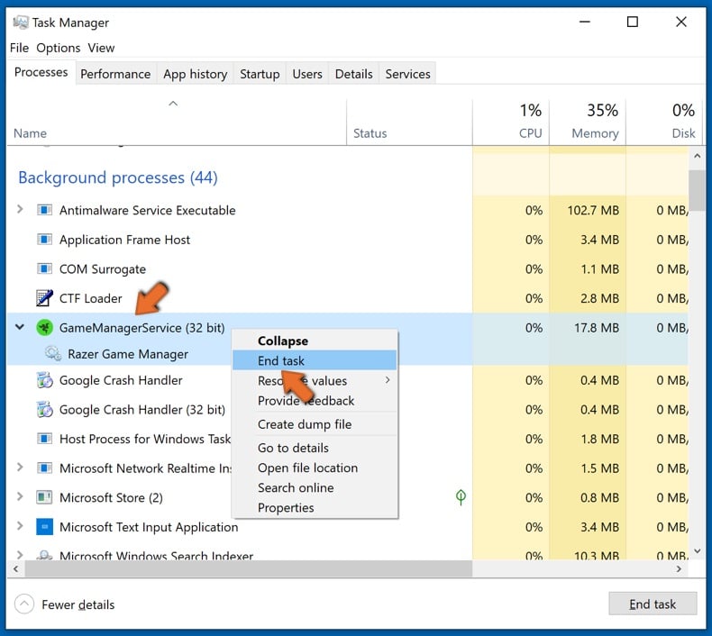
Task: Click the Google Crash Handler (32 bit) icon
Action: [x=44, y=409]
